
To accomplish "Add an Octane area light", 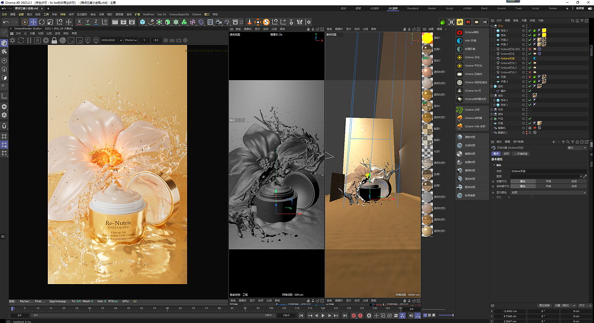I will pos(471,74).
